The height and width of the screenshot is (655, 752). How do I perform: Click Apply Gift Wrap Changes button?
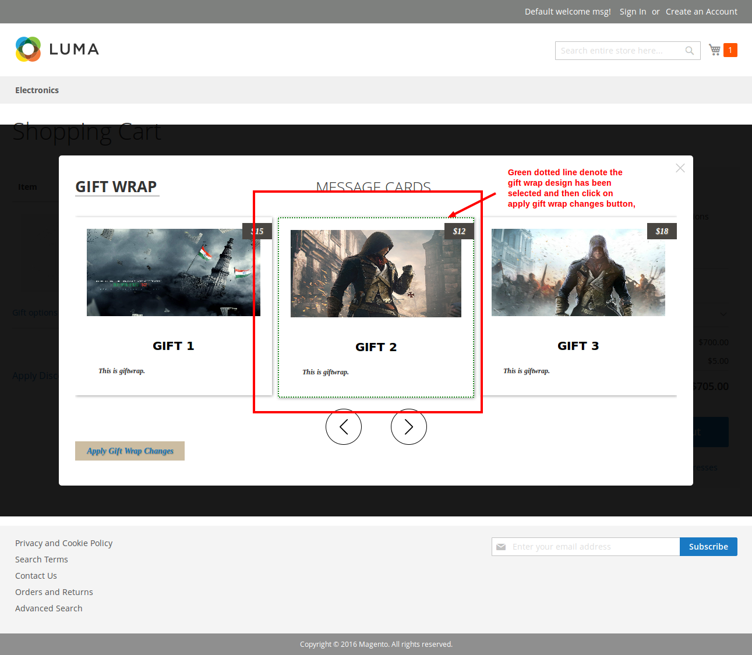[130, 451]
